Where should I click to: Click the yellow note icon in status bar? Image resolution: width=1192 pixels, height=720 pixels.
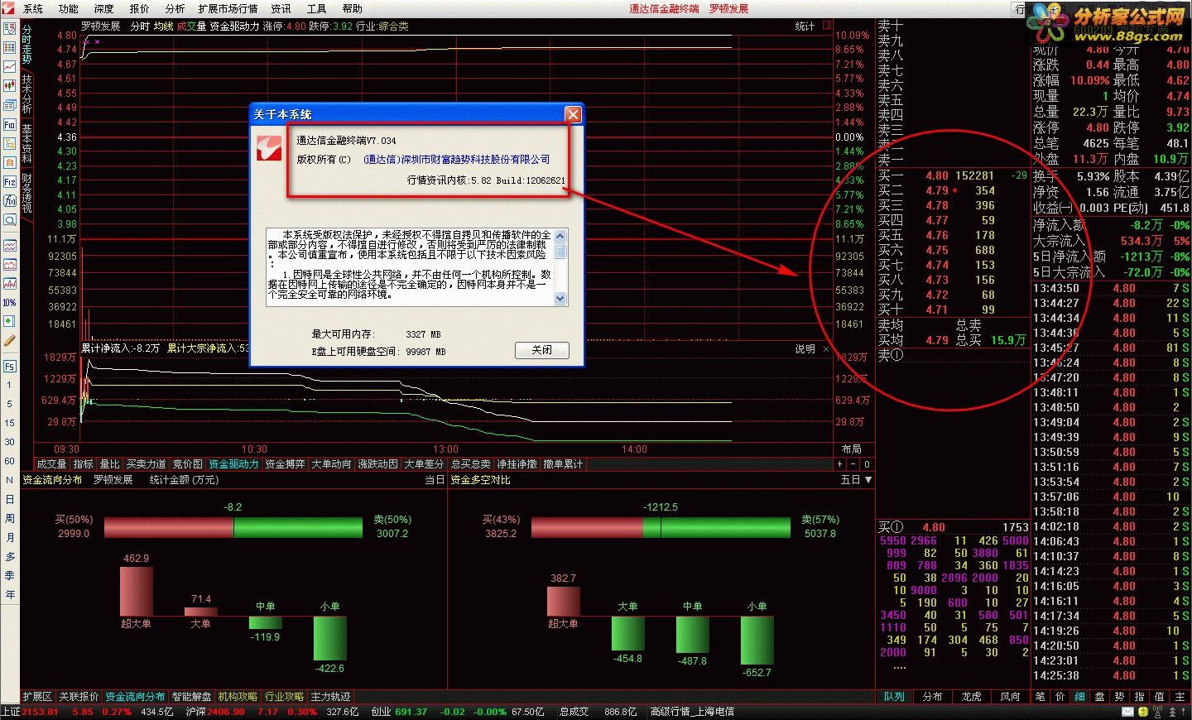1142,712
